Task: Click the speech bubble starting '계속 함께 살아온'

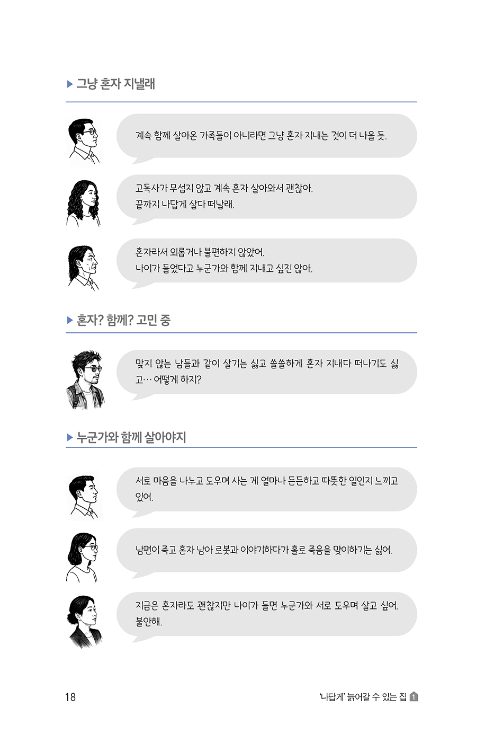Action: point(266,137)
